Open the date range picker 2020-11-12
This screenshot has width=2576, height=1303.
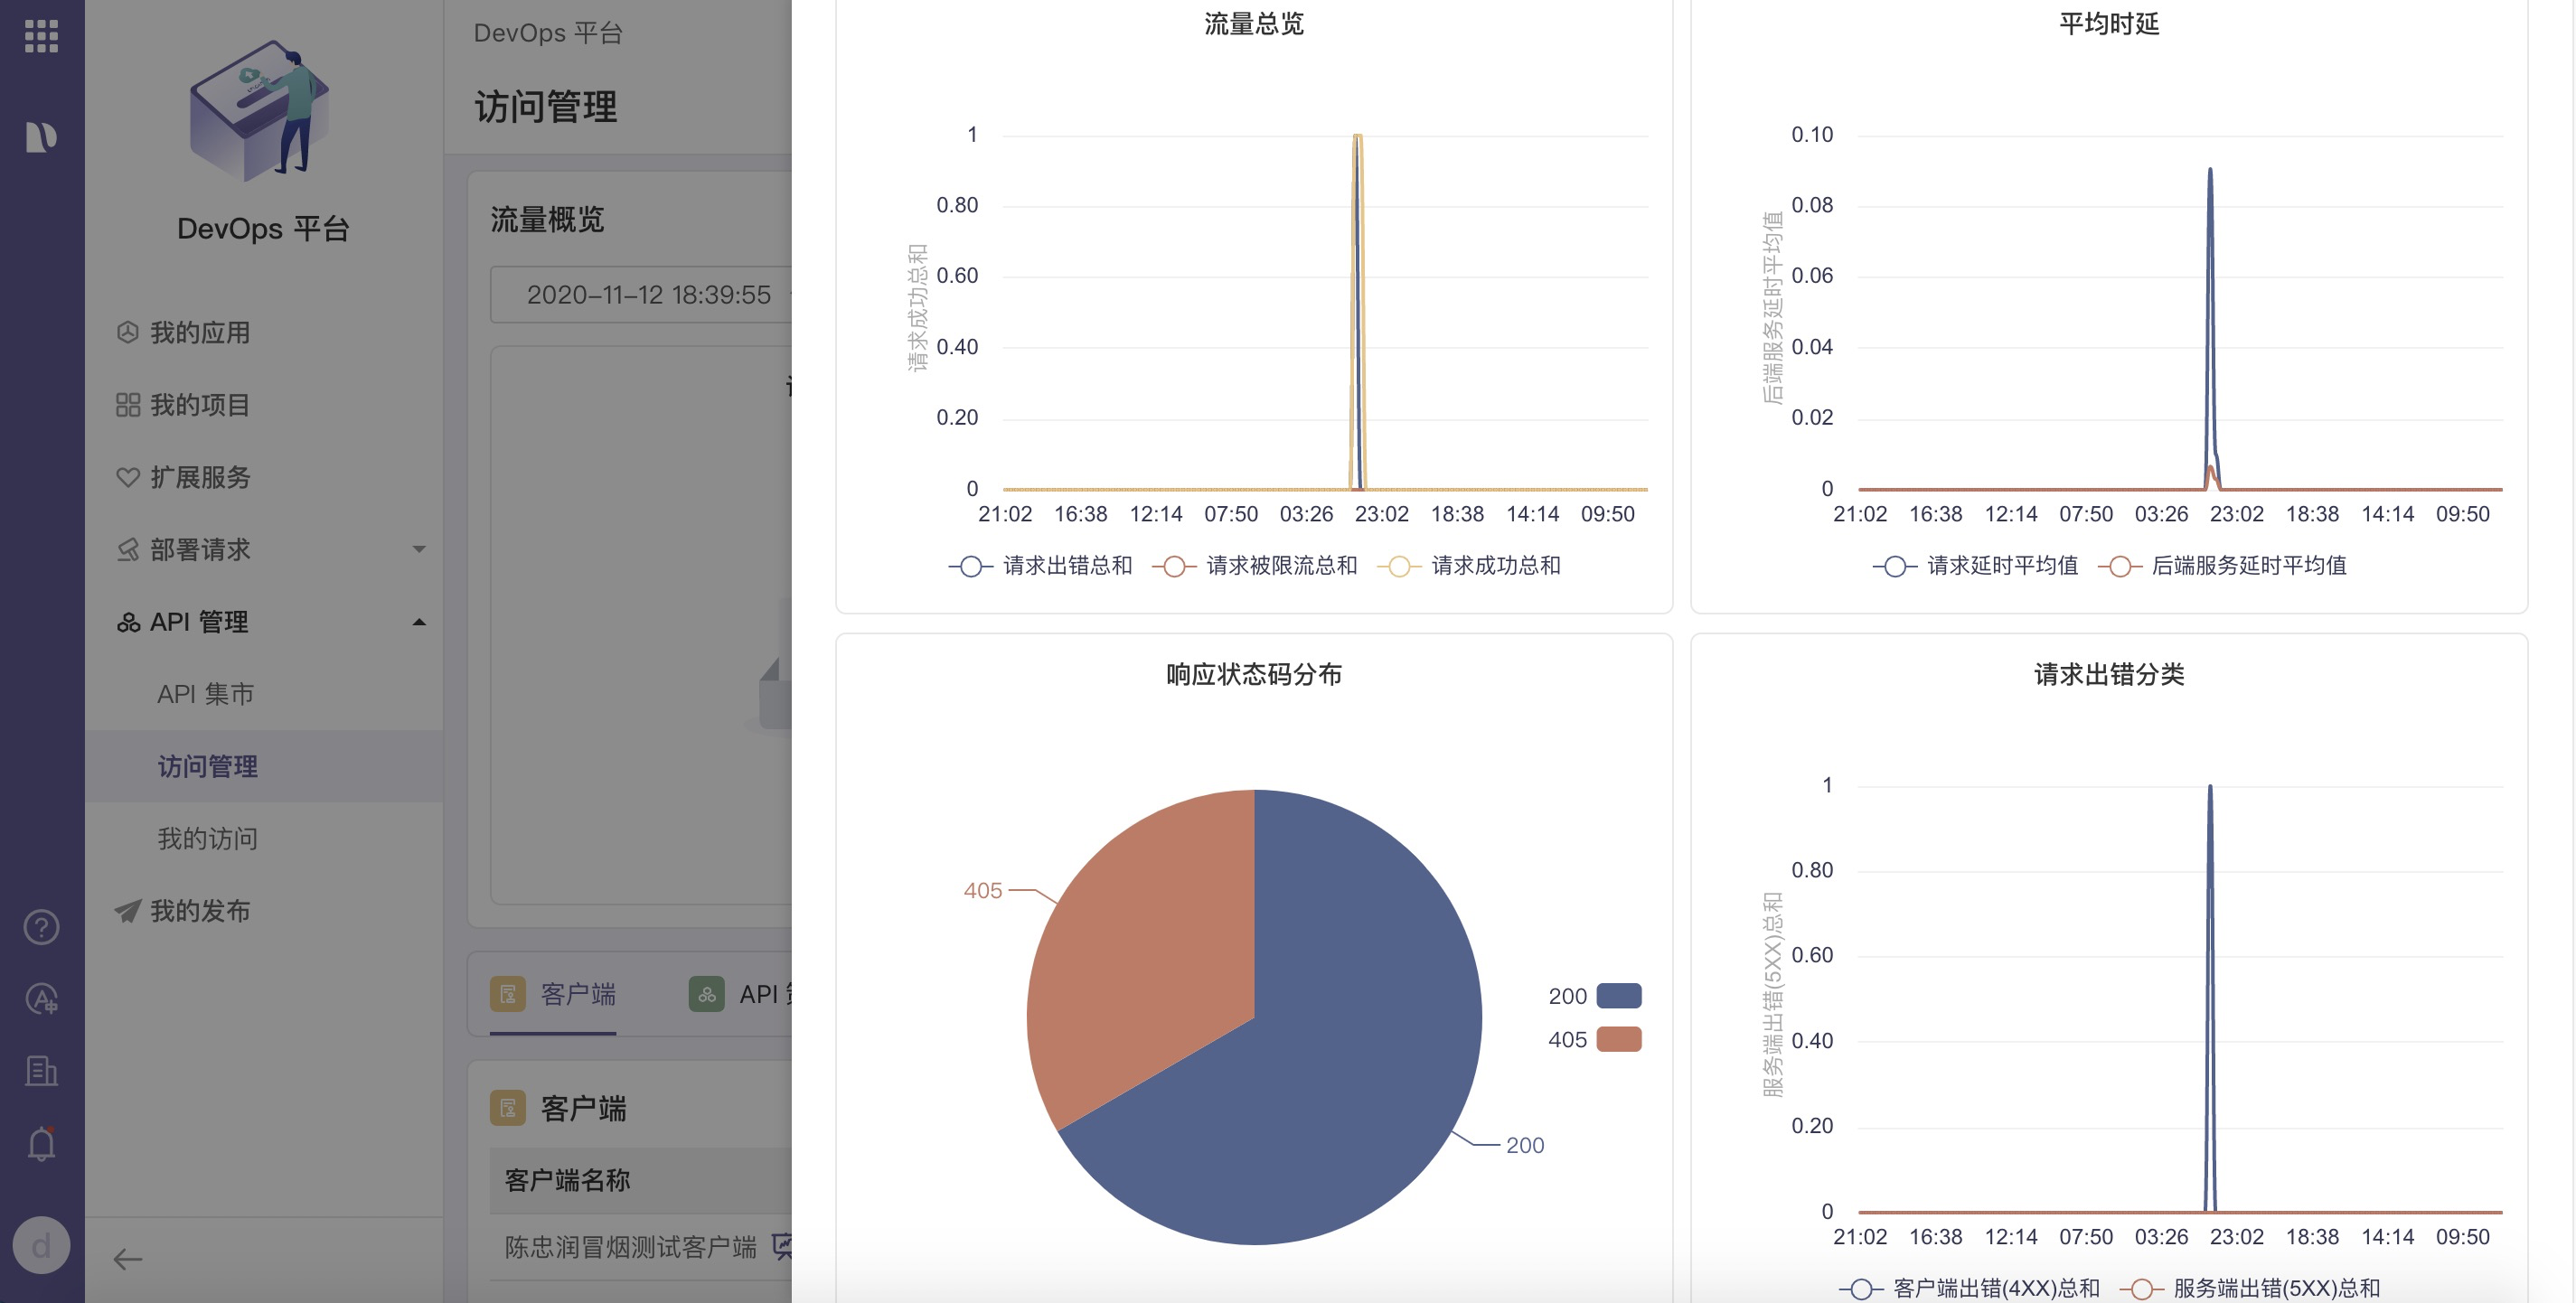(x=648, y=295)
